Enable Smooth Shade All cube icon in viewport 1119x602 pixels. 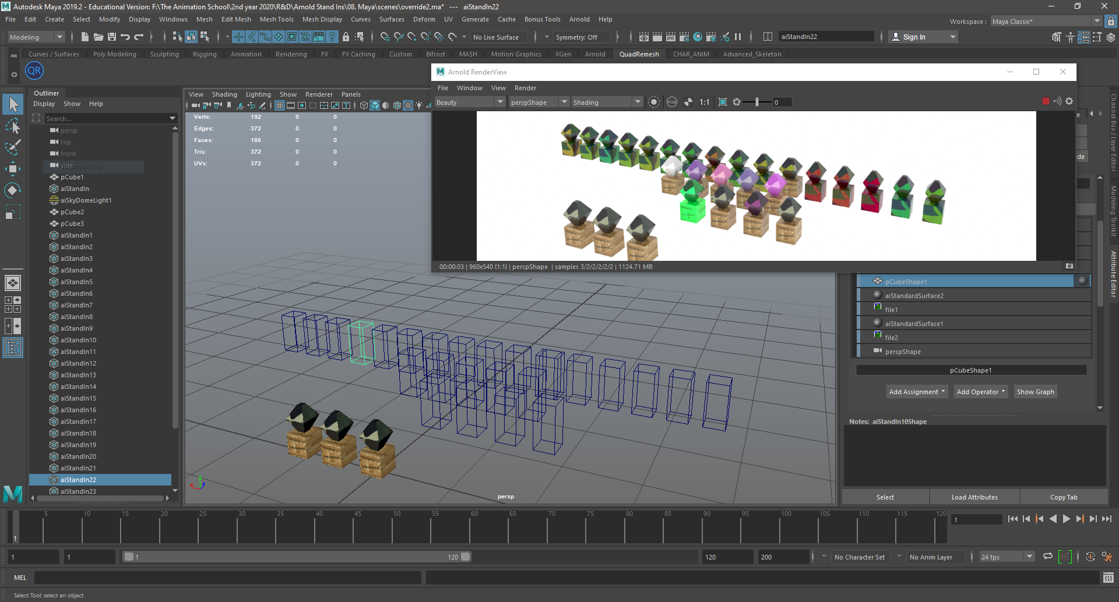(x=374, y=106)
